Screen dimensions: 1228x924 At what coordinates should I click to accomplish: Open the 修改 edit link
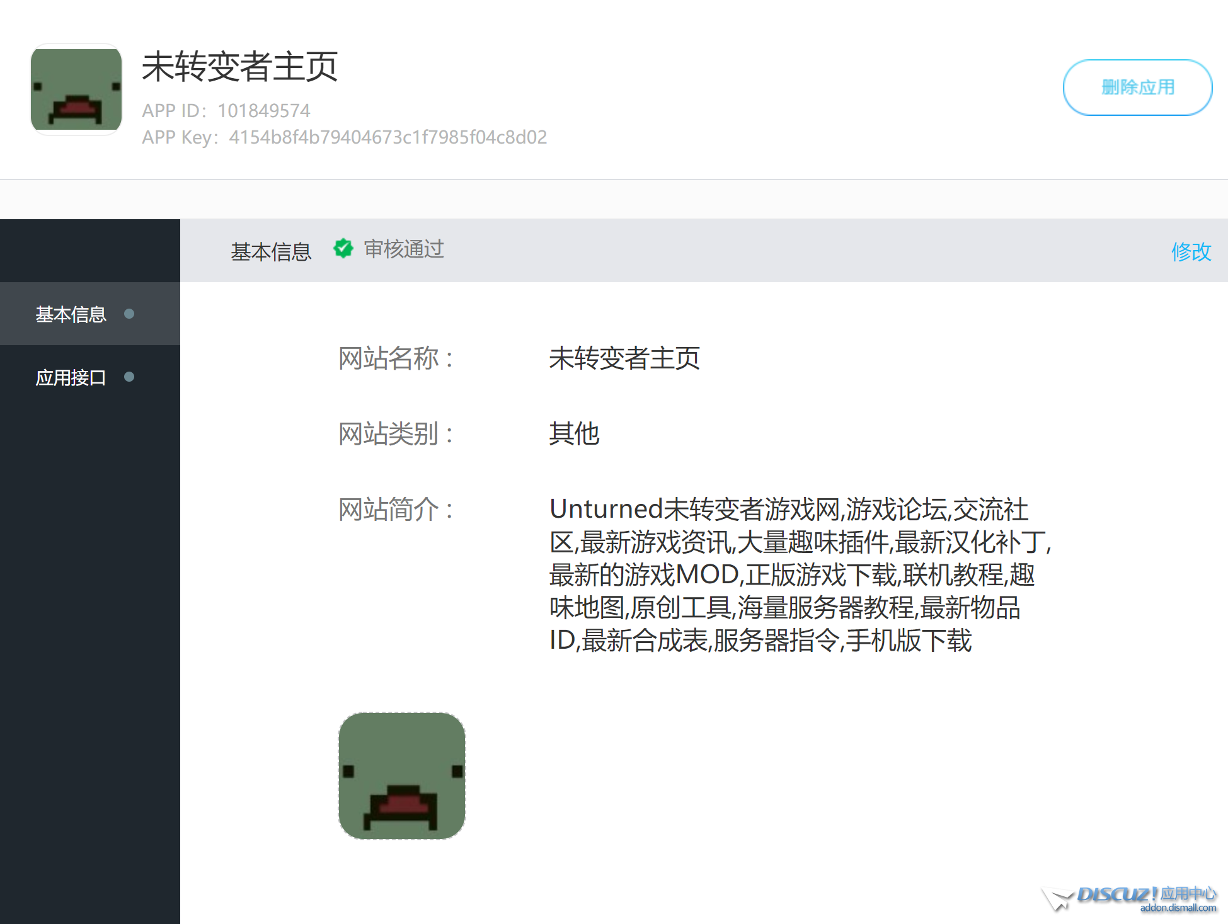tap(1191, 251)
